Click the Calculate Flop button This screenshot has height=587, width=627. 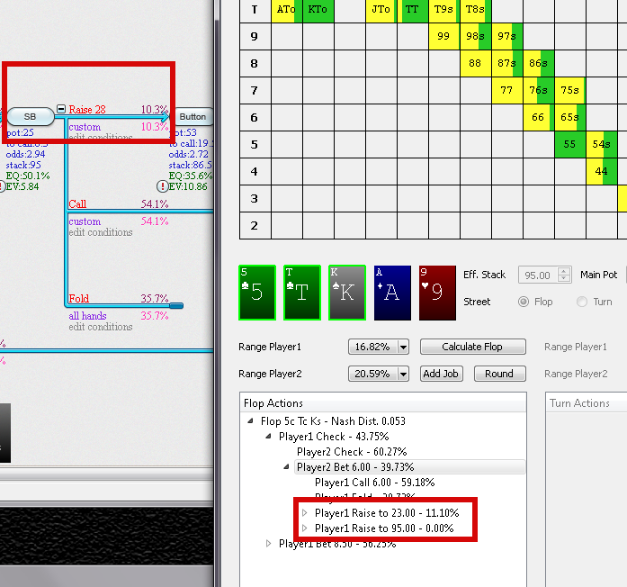click(x=472, y=347)
